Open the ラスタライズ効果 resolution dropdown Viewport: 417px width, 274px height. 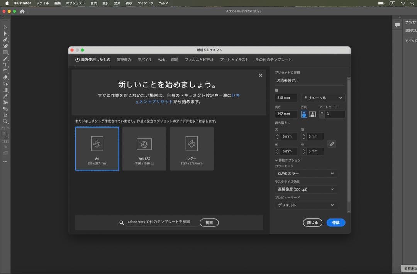pos(305,189)
